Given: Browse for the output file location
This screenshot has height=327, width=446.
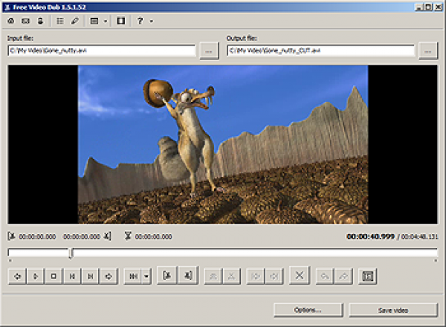Looking at the screenshot, I should (428, 51).
